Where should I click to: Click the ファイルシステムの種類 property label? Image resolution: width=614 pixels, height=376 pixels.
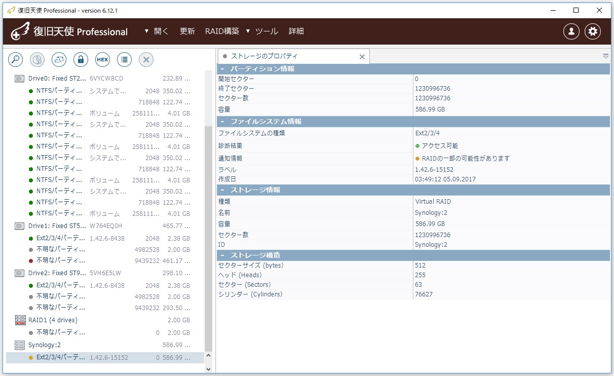(252, 133)
